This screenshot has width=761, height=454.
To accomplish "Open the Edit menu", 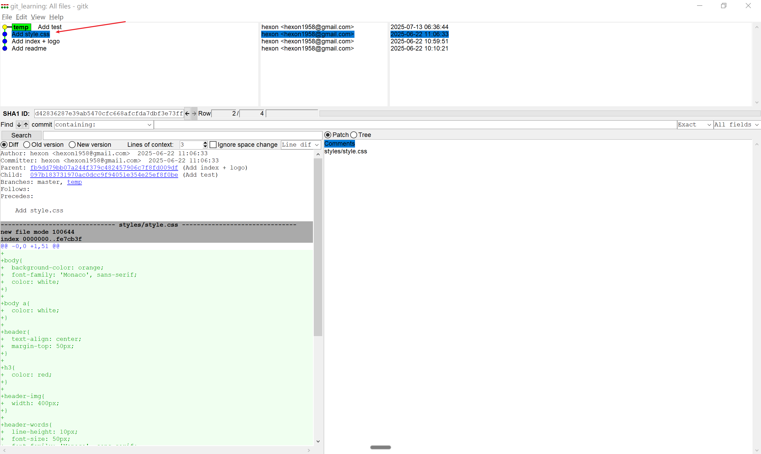I will click(x=21, y=17).
